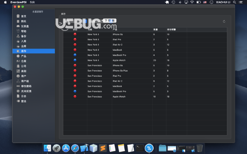This screenshot has width=247, height=154.
Task: Click the red status dot for New York II iPhone 6s
Action: coord(75,34)
